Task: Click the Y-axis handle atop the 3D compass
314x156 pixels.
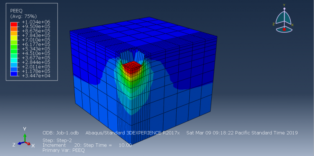Action: (284, 9)
